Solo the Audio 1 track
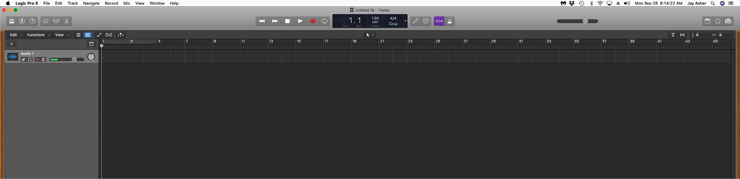 (30, 60)
